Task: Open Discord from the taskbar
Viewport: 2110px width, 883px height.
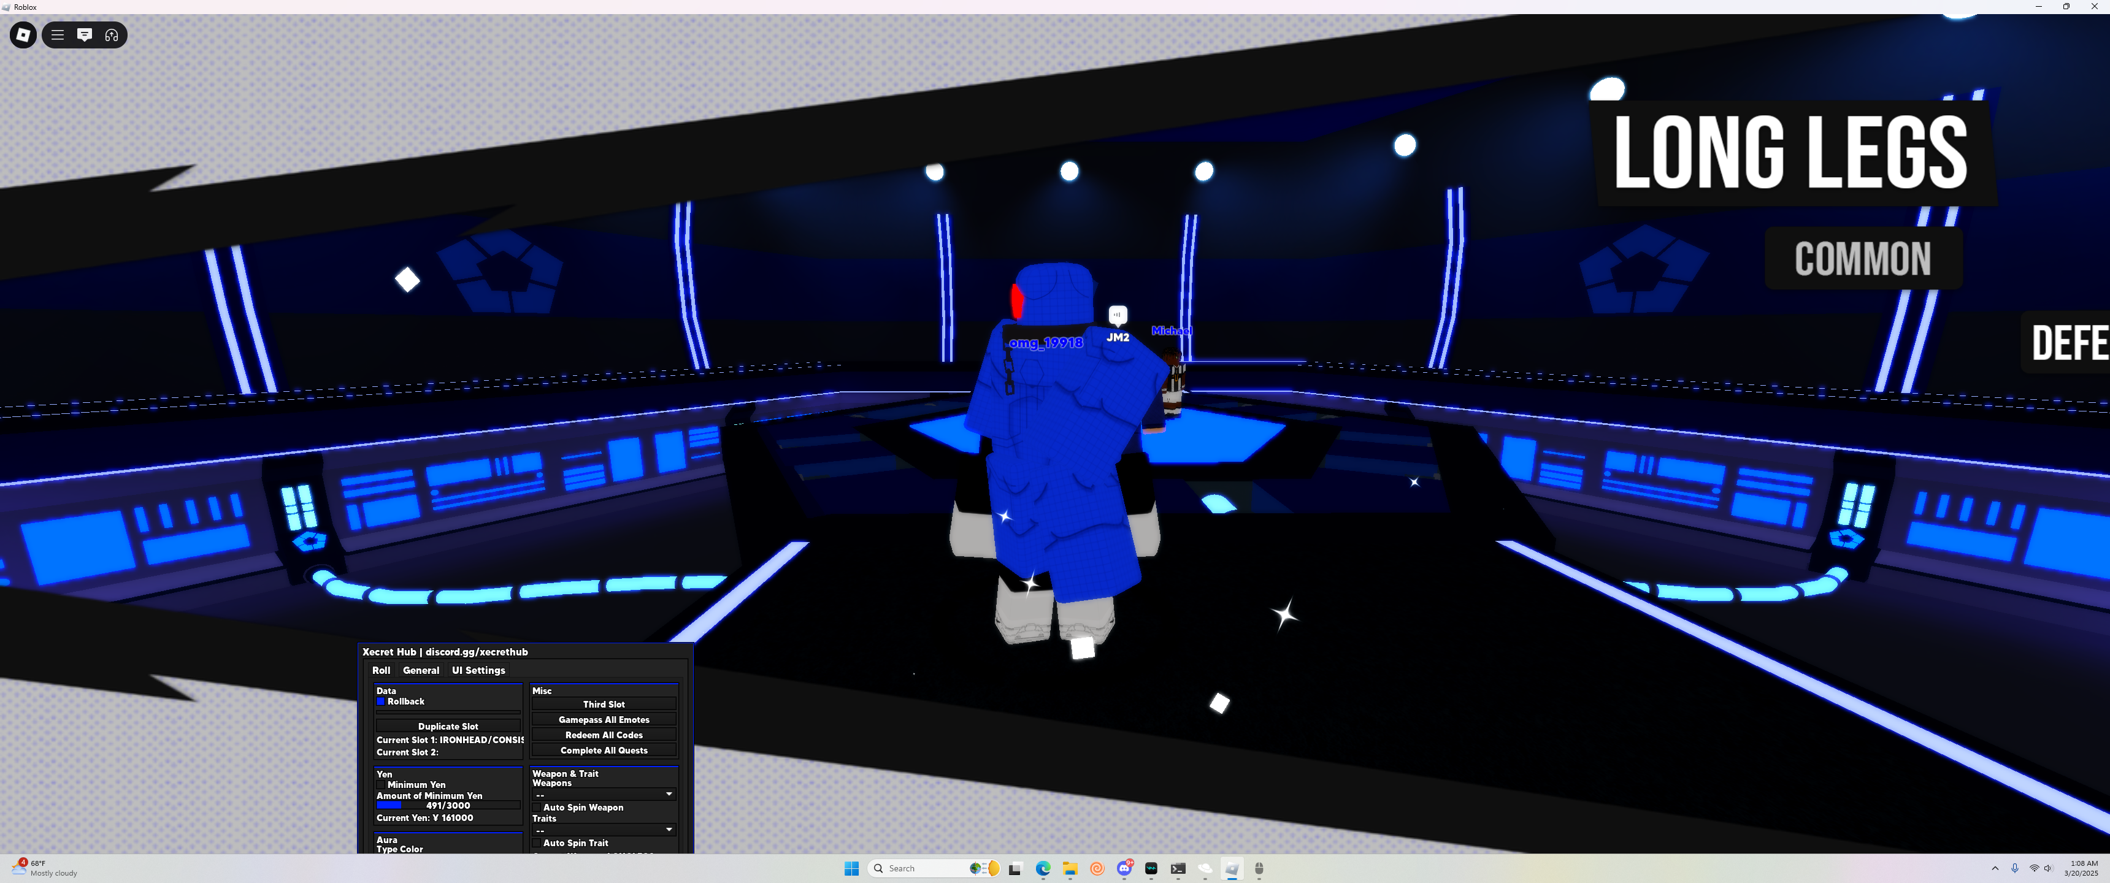Action: 1124,868
